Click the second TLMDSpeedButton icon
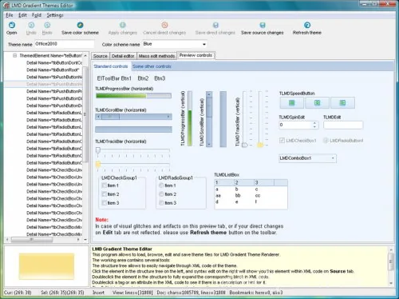The width and height of the screenshot is (399, 299). click(x=317, y=103)
